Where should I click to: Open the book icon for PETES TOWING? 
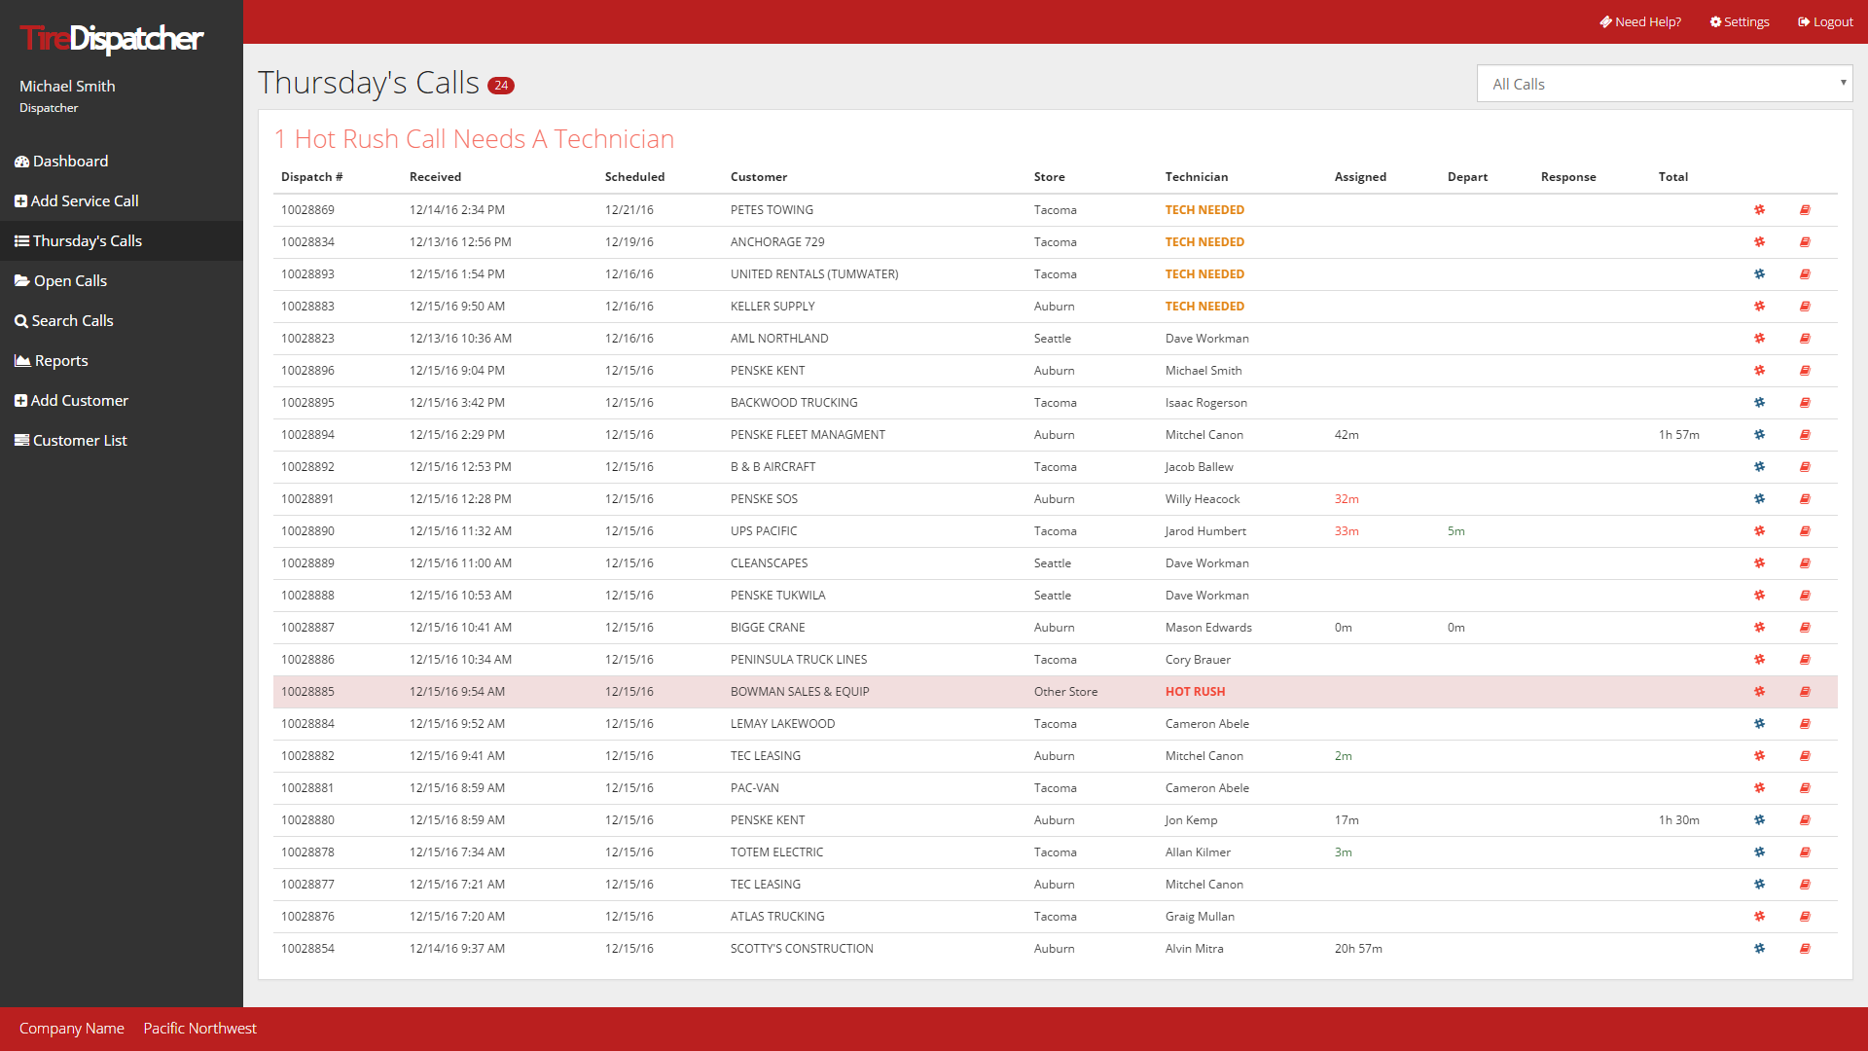(1805, 210)
